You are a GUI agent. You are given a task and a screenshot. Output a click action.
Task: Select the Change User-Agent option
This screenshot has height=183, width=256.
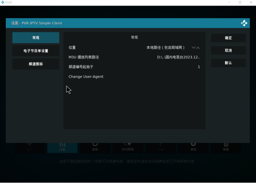134,77
